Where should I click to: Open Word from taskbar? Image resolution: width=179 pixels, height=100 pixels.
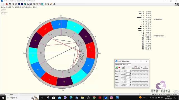(x=77, y=97)
